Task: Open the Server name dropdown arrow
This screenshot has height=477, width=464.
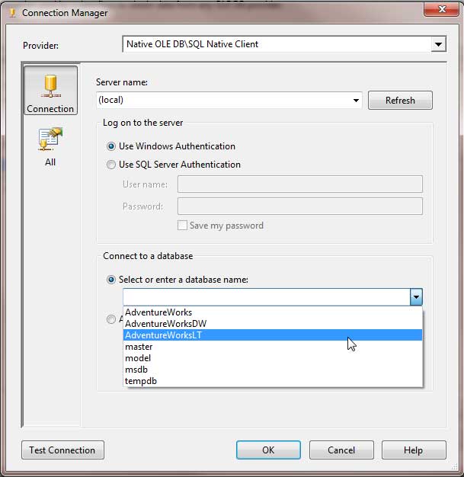Action: click(357, 101)
